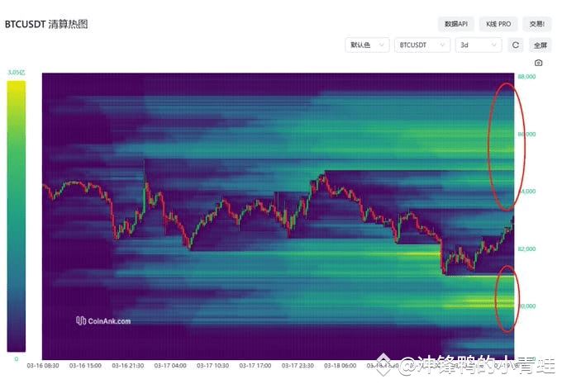Screen dimensions: 562x384
Task: Select the 03-16 08:30 time axis label
Action: (42, 364)
